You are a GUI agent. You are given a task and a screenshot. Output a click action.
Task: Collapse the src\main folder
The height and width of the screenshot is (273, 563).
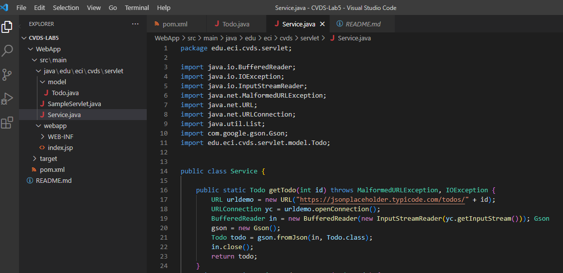[34, 60]
